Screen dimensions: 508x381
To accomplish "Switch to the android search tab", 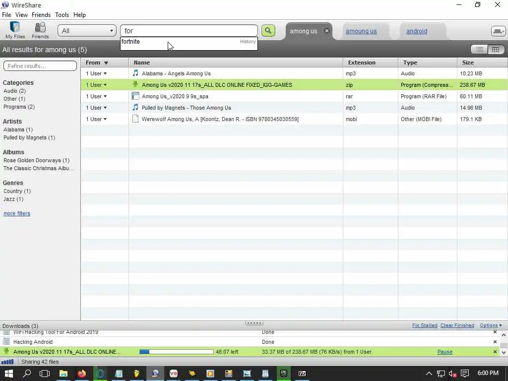I will pyautogui.click(x=417, y=31).
